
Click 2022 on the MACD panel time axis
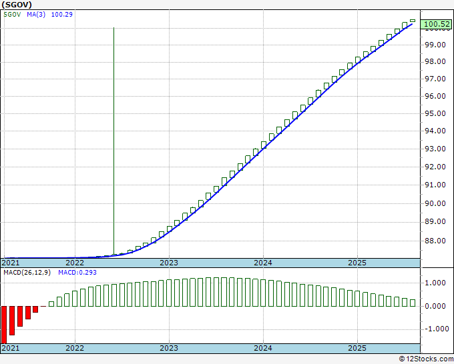click(75, 348)
